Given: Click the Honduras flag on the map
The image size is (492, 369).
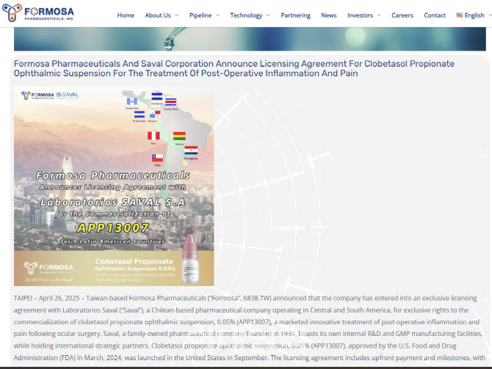Looking at the screenshot, I should (156, 97).
